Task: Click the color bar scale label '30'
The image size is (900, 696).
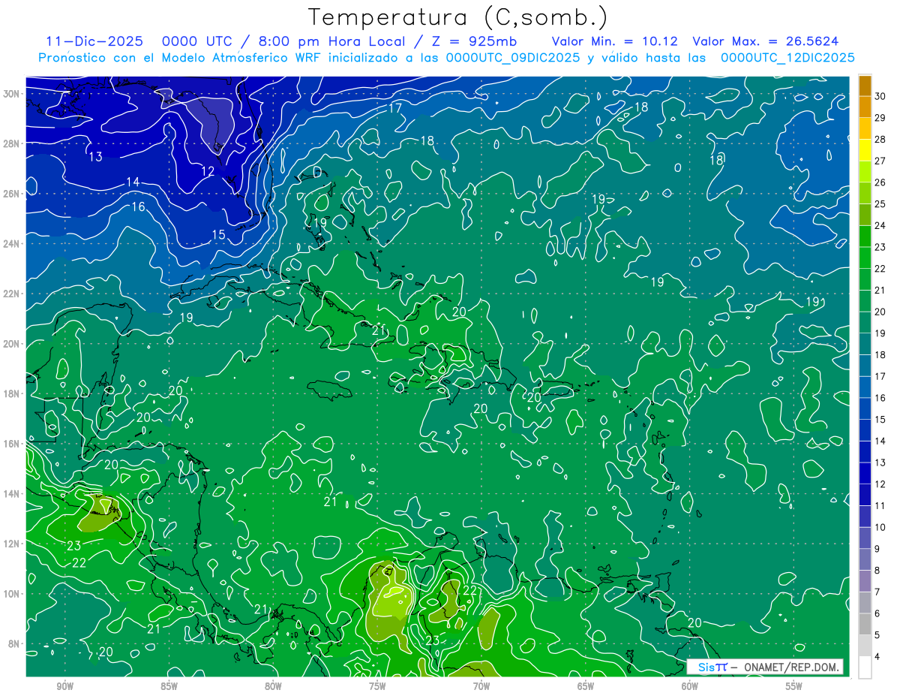Action: tap(880, 96)
